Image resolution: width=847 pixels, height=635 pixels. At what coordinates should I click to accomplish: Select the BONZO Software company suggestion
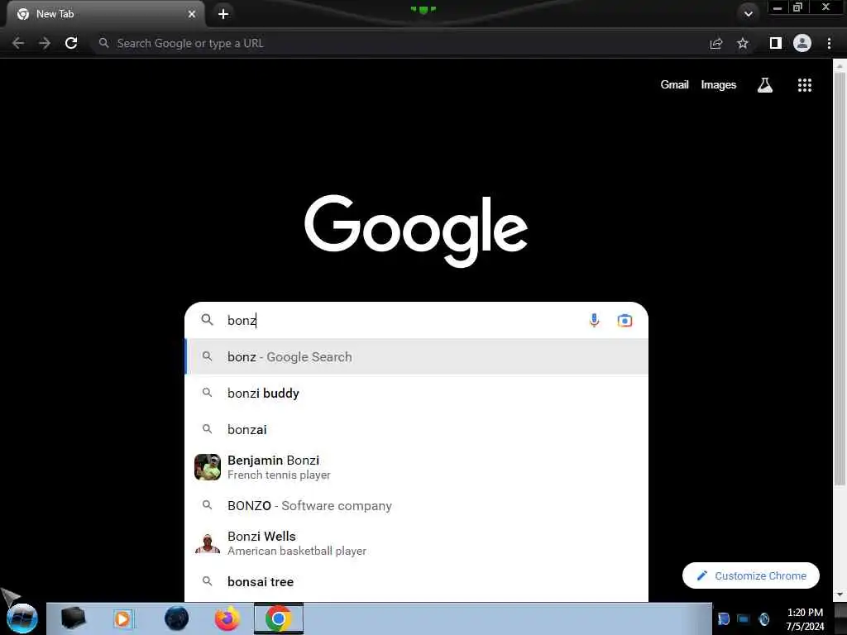[417, 505]
